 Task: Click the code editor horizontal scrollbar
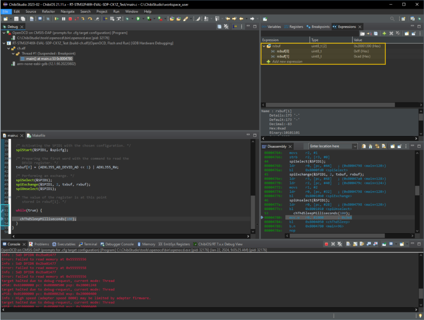pyautogui.click(x=131, y=236)
